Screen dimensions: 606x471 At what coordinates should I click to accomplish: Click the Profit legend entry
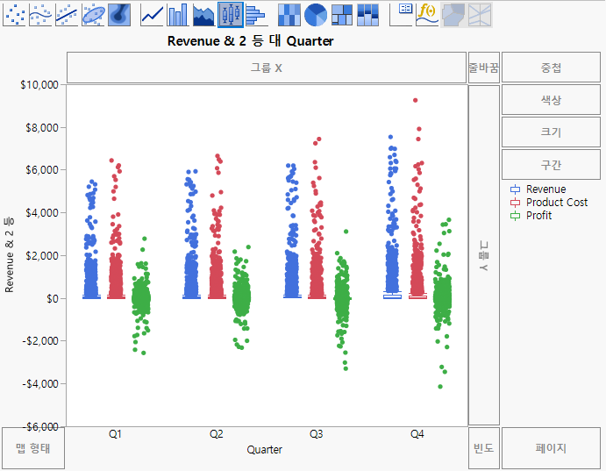click(538, 216)
